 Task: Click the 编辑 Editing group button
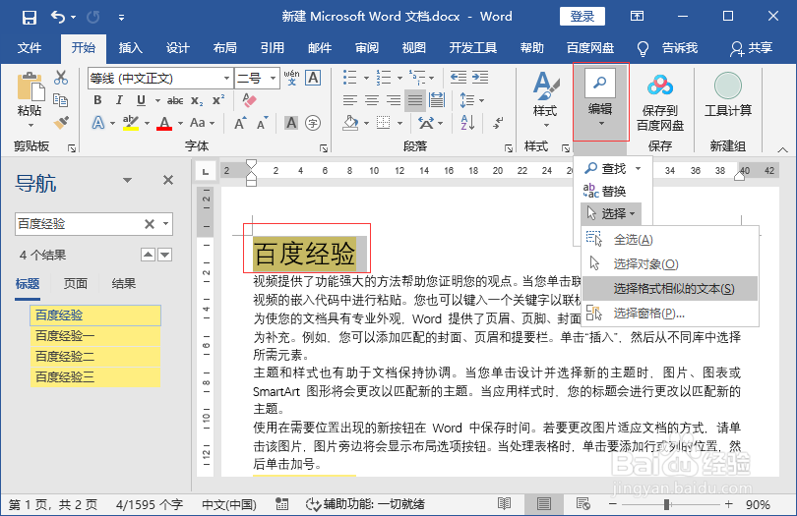point(600,101)
